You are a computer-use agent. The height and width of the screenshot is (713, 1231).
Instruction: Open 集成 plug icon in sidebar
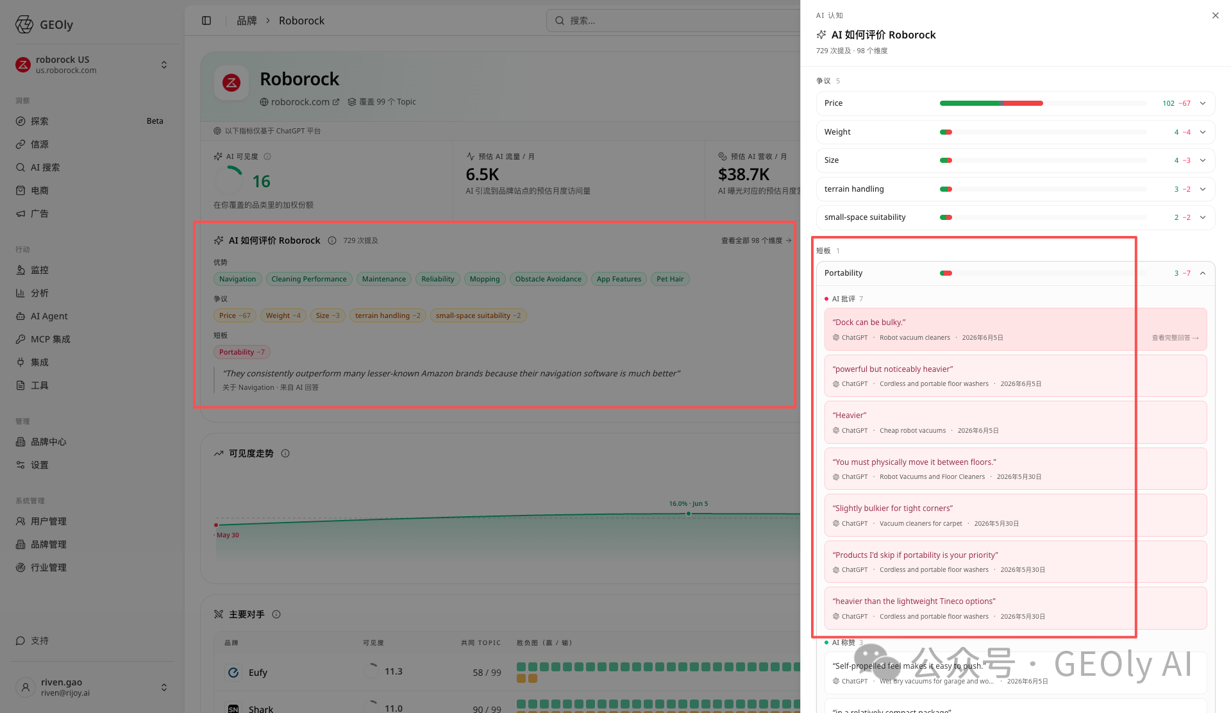click(21, 362)
